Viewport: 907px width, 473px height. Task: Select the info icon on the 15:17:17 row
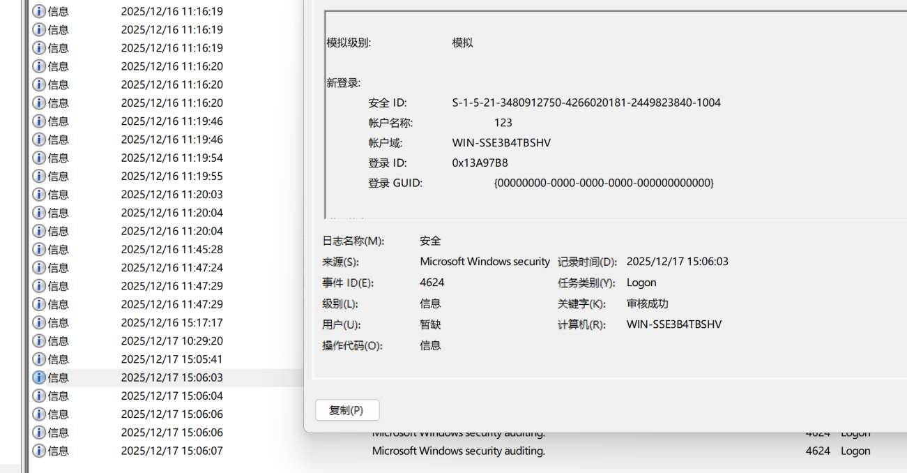(40, 322)
